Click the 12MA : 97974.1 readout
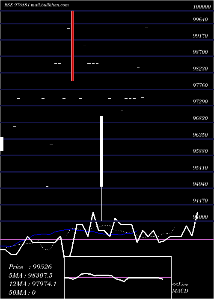Viewport: 214px width, 299px height. [33, 284]
